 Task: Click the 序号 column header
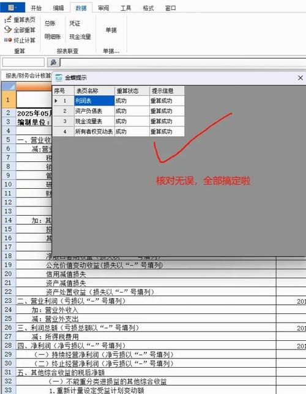[63, 90]
